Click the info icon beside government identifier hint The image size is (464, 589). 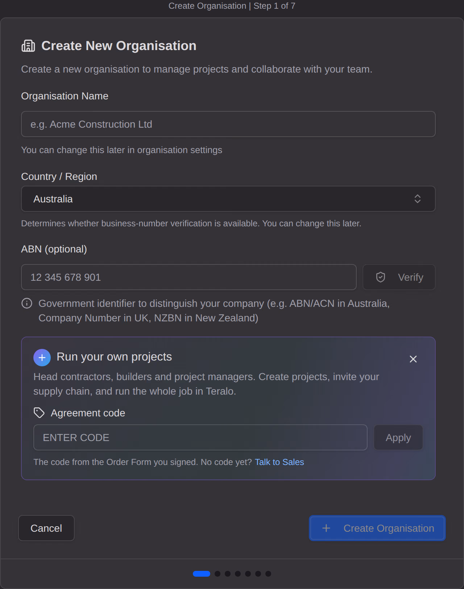(27, 303)
